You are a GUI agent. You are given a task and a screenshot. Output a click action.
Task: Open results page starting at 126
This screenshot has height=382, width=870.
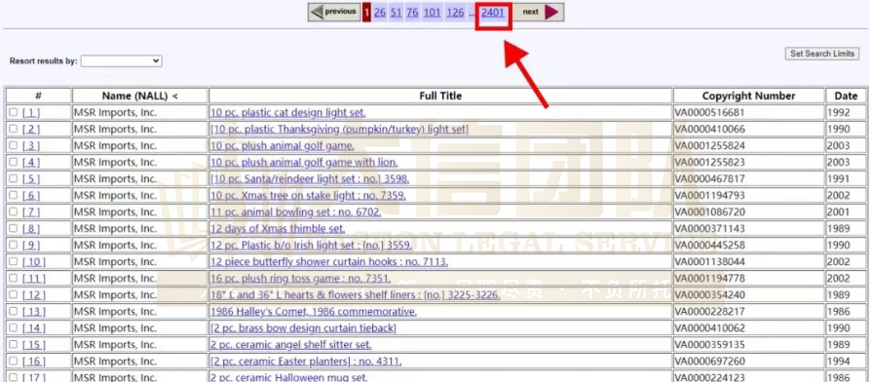pos(455,13)
